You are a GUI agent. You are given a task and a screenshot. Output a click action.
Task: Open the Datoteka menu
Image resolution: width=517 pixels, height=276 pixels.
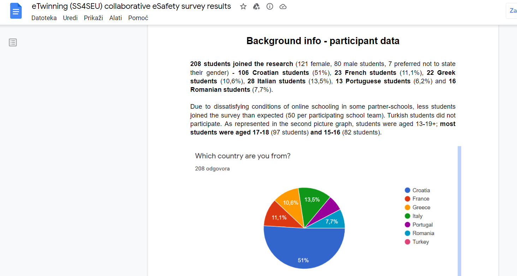click(x=44, y=18)
